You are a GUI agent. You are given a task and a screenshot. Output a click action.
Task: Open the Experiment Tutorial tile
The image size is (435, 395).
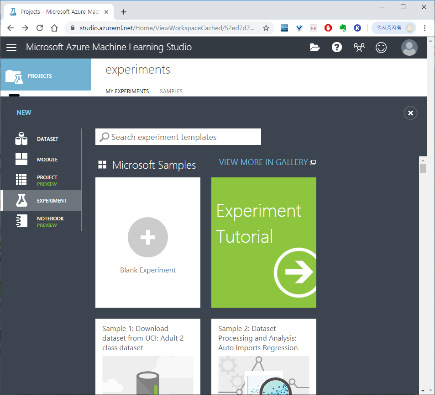(264, 242)
